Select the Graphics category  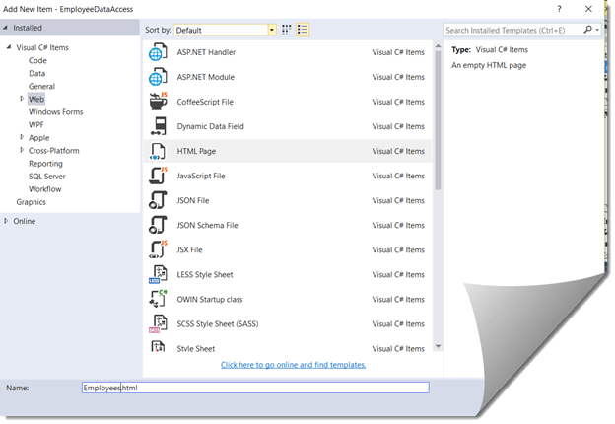tap(31, 202)
